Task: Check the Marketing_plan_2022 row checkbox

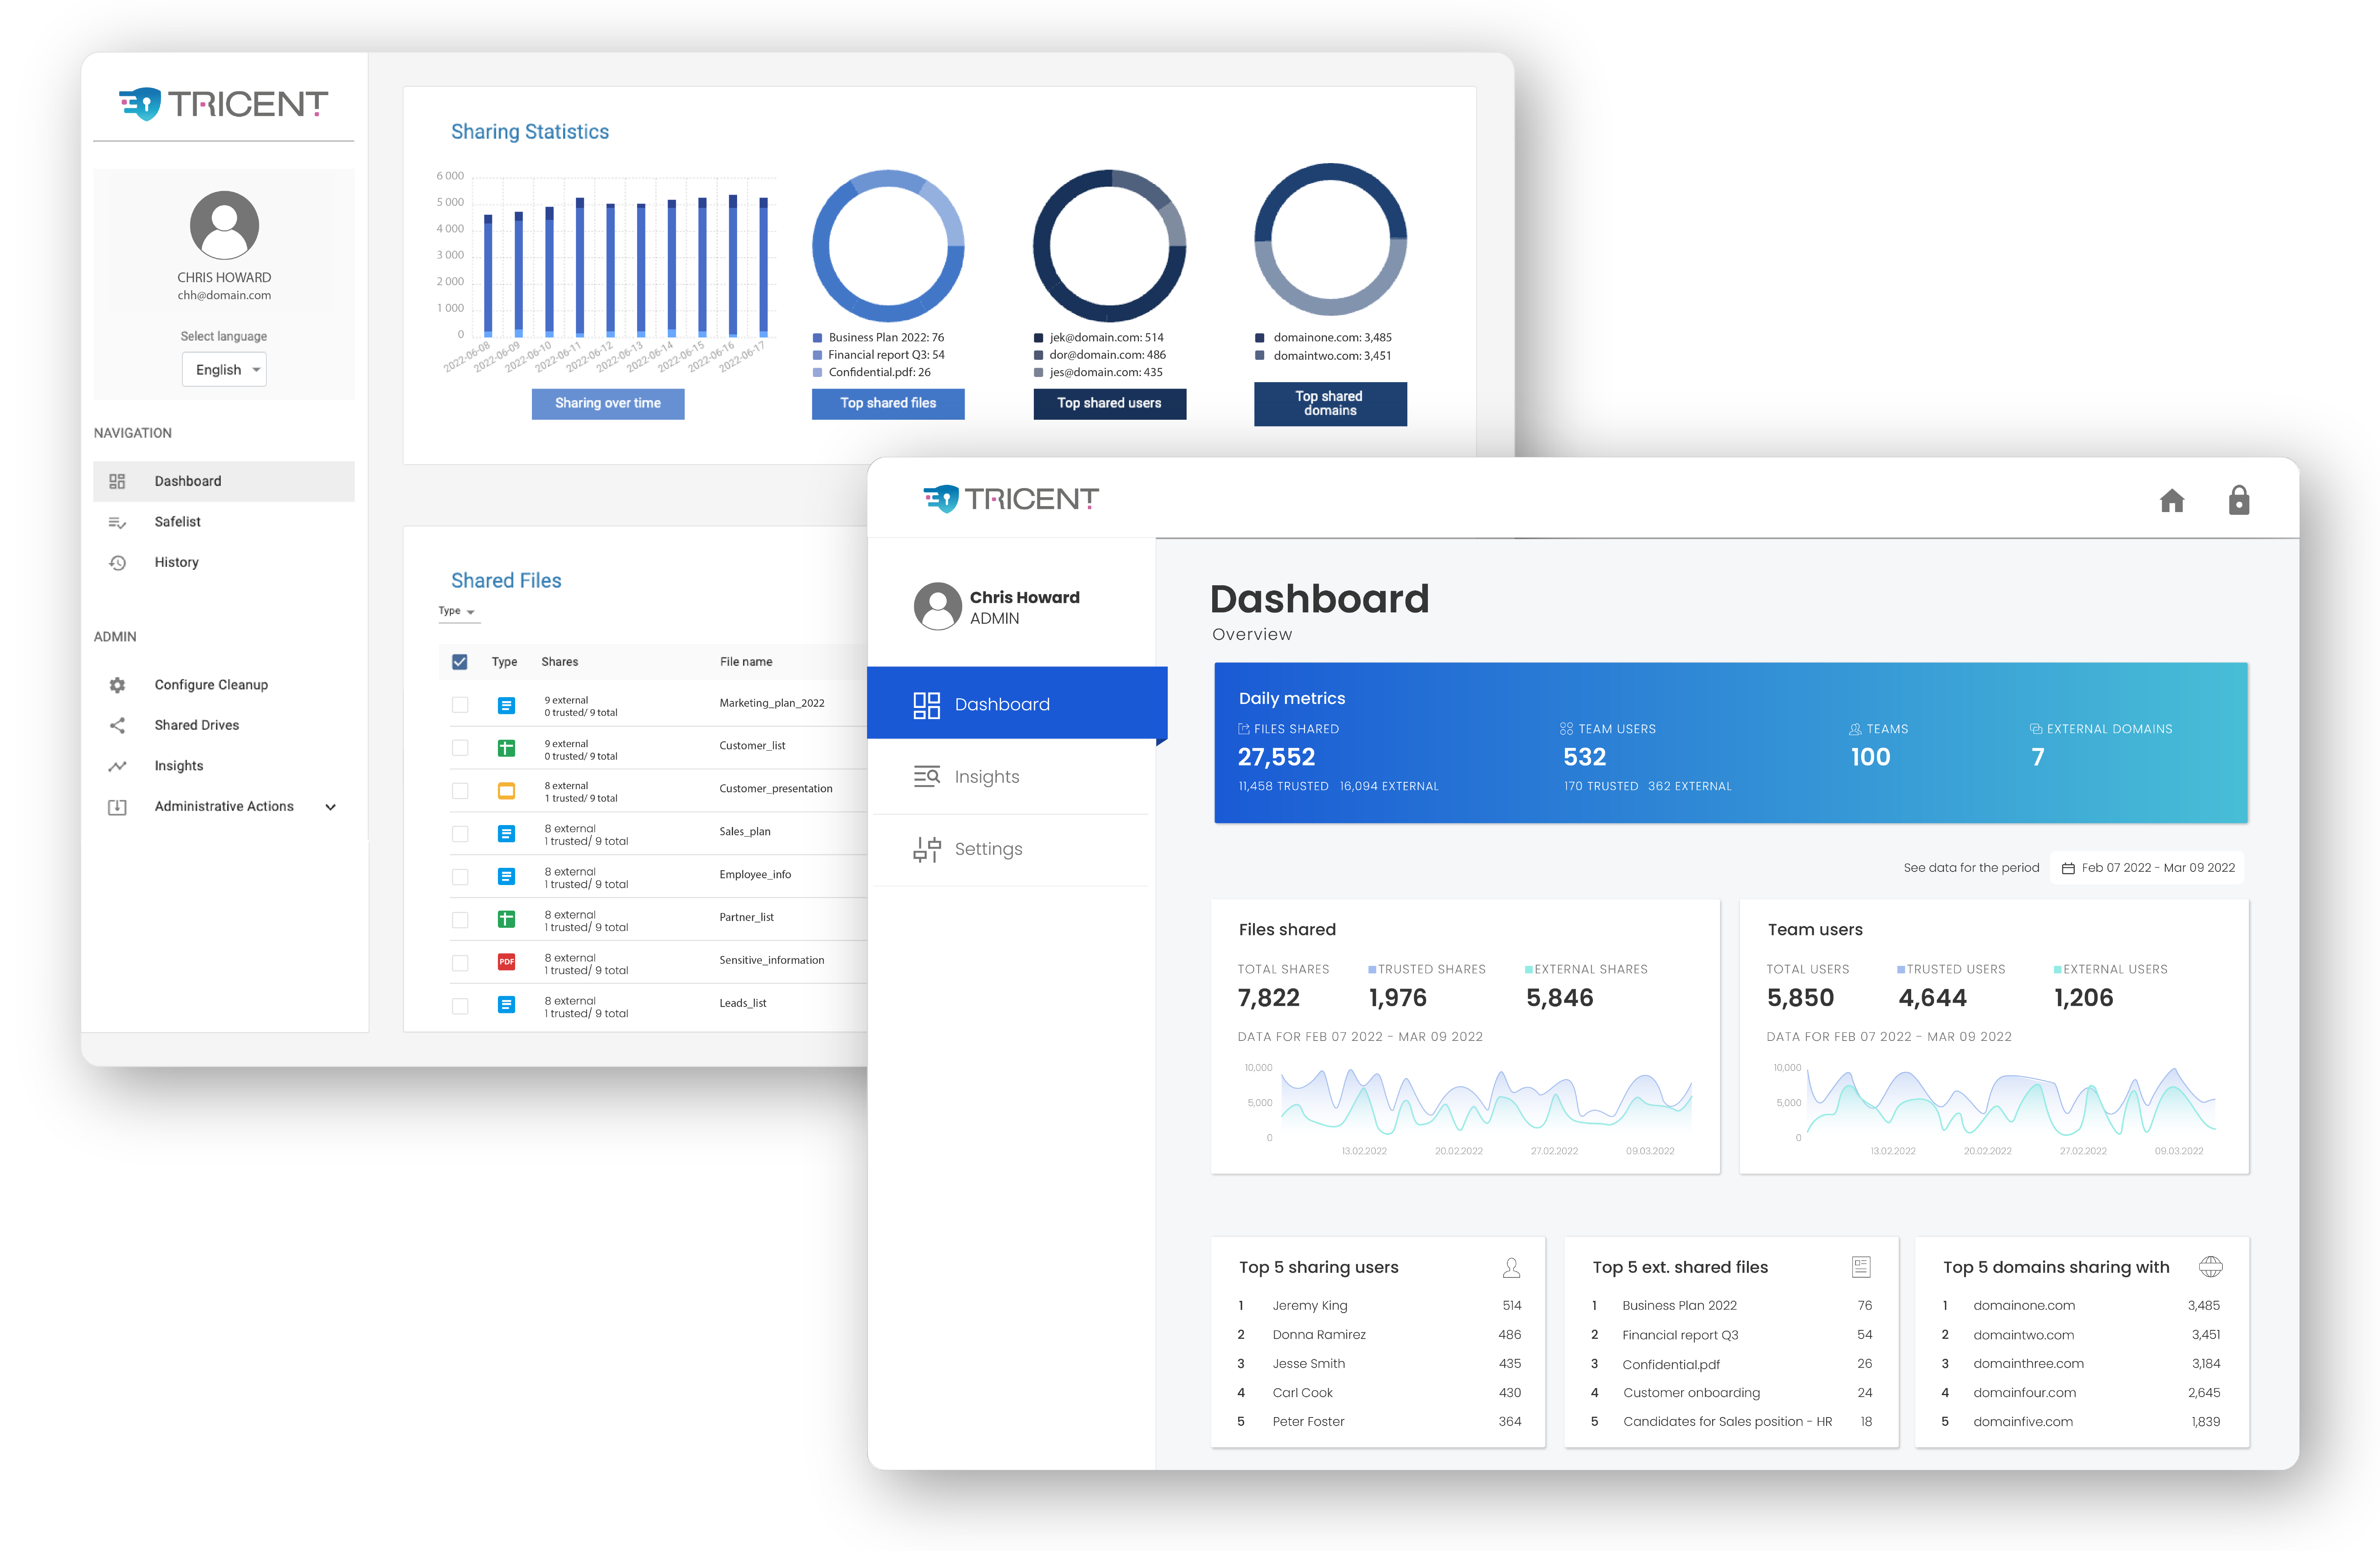Action: click(460, 704)
